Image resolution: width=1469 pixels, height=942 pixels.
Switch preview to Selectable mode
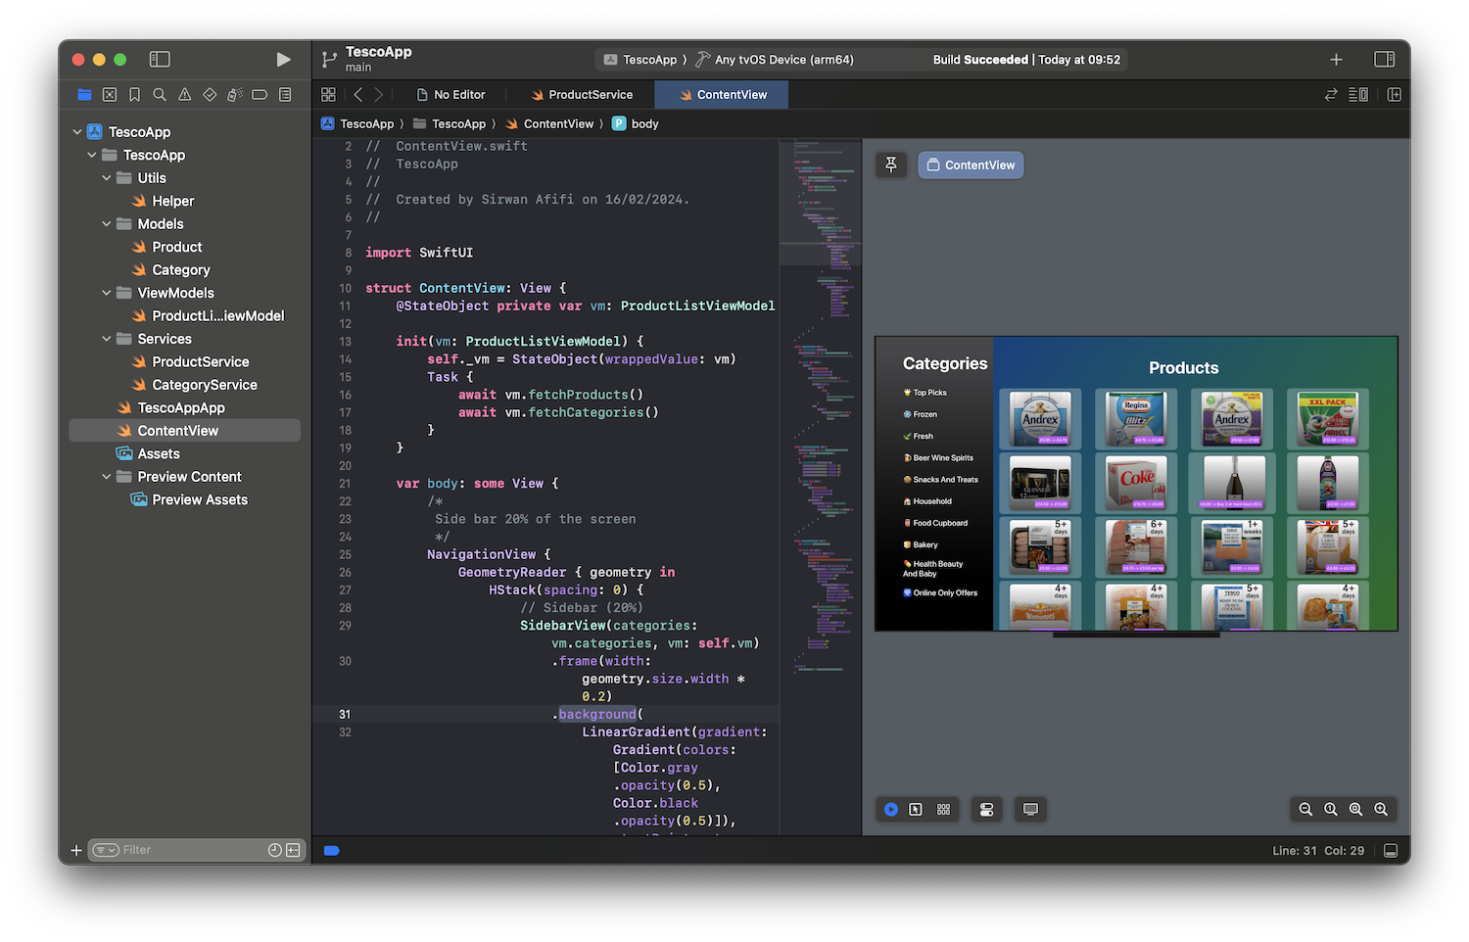pyautogui.click(x=916, y=810)
